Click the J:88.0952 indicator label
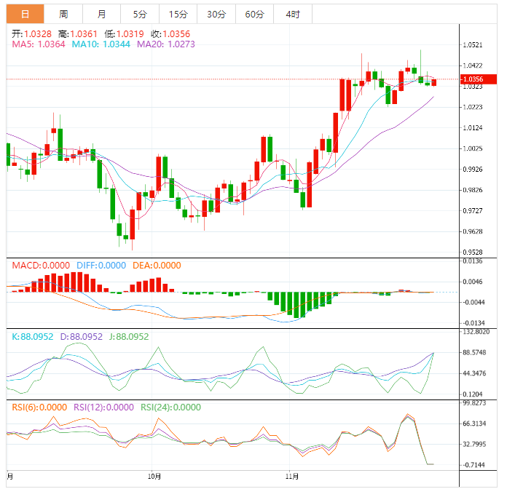The image size is (507, 497). pyautogui.click(x=129, y=337)
